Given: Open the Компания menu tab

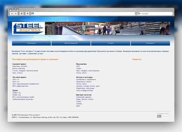Looking at the screenshot, I should coord(32,43).
